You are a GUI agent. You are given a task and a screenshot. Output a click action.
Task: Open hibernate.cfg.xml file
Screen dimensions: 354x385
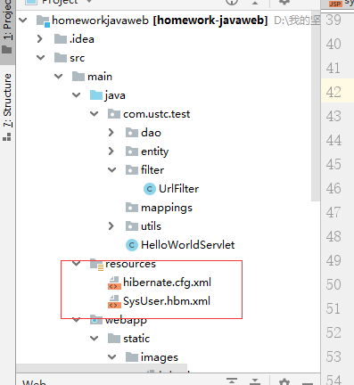pos(167,283)
